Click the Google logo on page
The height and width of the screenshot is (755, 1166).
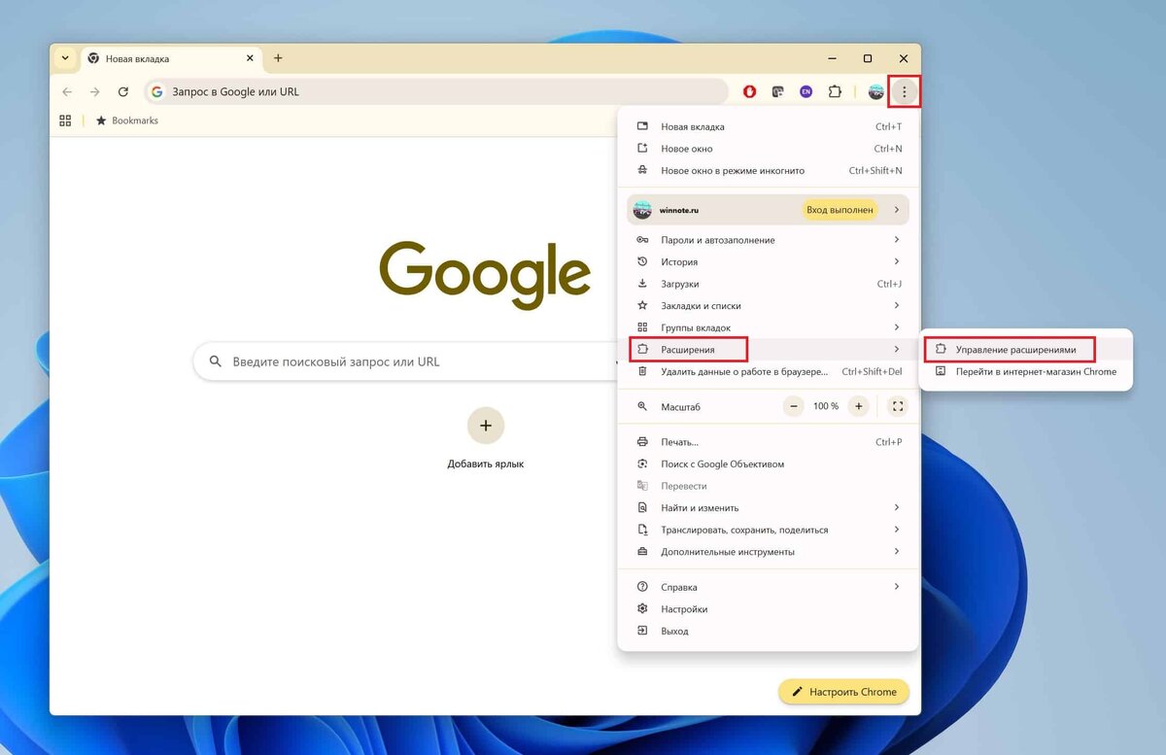point(485,275)
